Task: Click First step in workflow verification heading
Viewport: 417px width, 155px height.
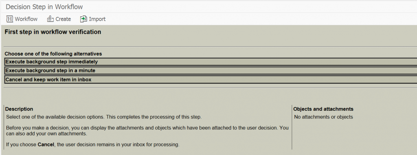Action: pyautogui.click(x=53, y=32)
